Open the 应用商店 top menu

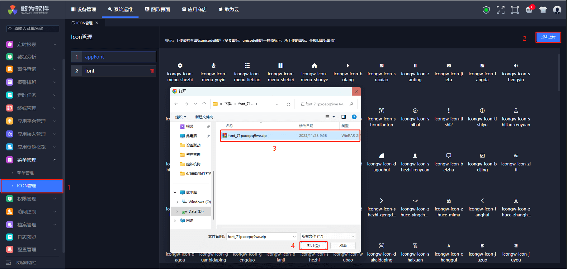[194, 10]
